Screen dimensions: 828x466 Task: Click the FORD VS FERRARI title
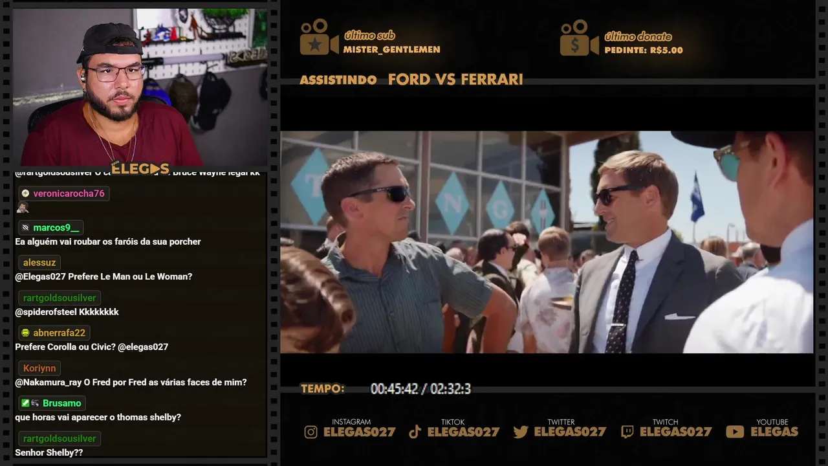coord(455,80)
